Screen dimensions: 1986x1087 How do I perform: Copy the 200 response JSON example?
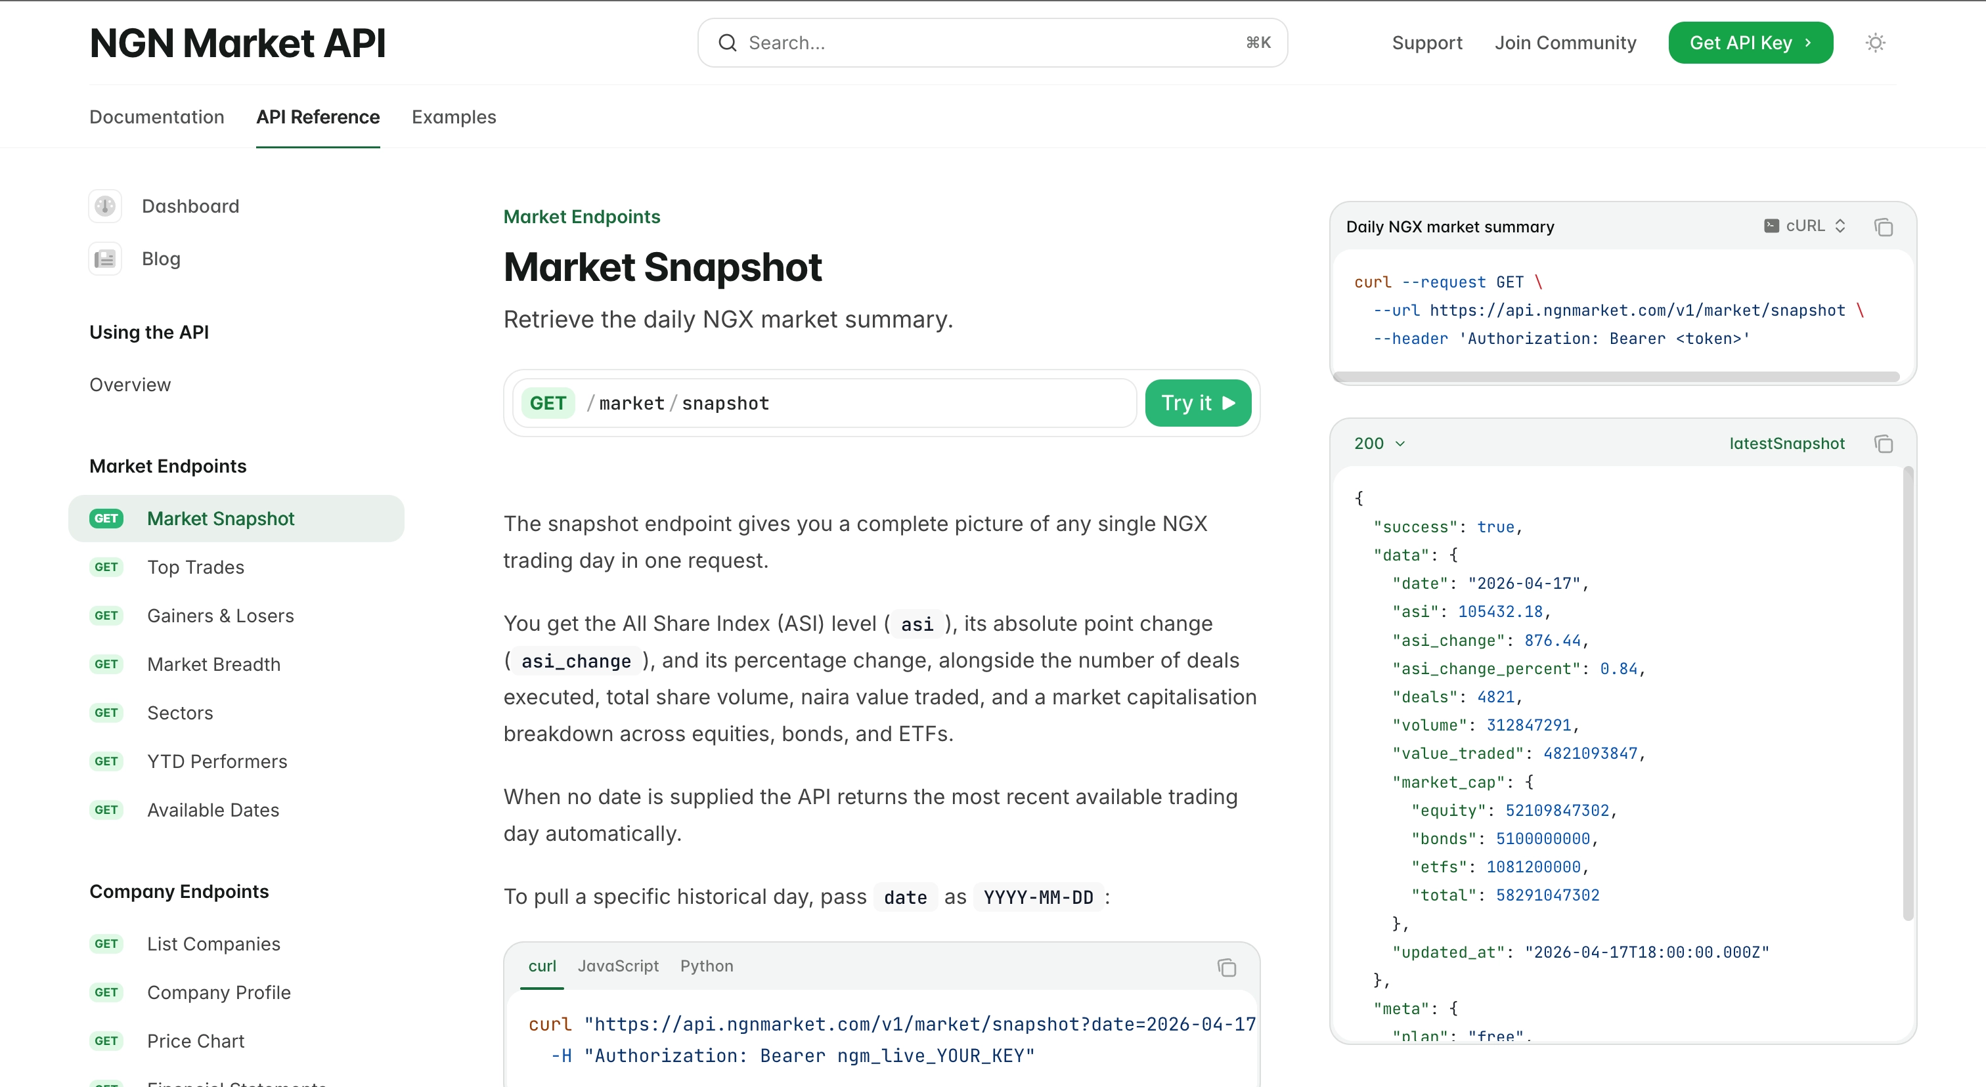pos(1884,443)
